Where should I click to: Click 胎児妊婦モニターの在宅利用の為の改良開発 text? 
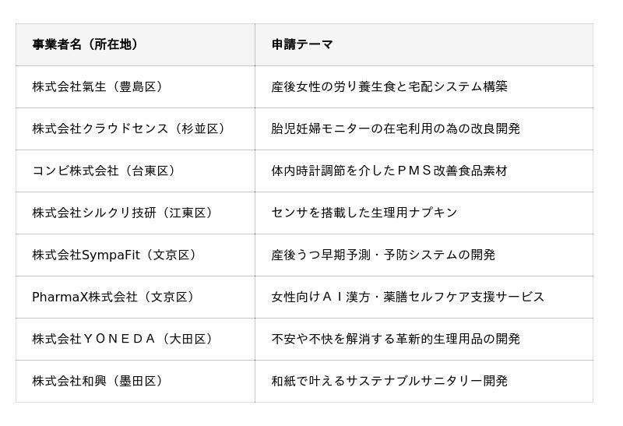tap(396, 129)
